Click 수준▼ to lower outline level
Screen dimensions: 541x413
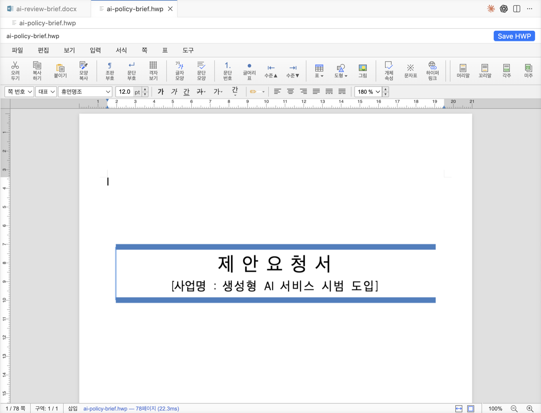click(293, 71)
